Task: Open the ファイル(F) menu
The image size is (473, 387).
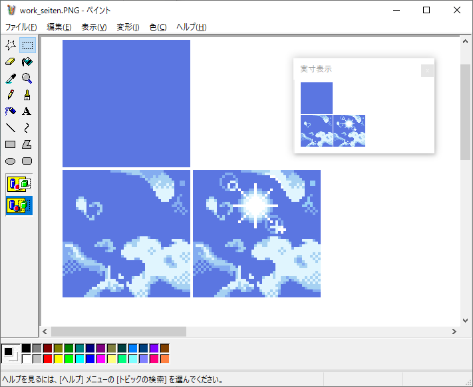Action: pos(21,27)
